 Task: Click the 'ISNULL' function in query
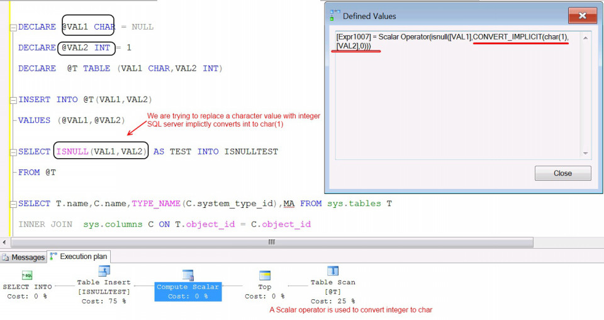click(72, 152)
